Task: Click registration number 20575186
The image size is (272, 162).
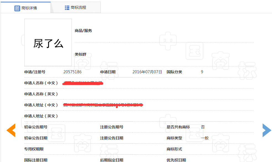Action: (72, 72)
